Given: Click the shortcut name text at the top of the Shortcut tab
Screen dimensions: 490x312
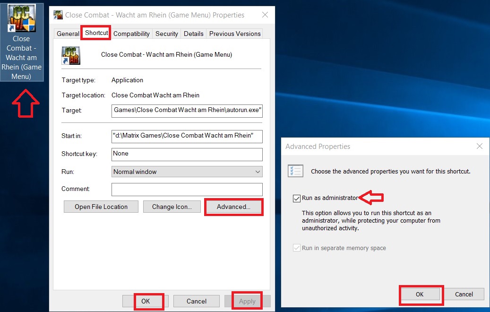Looking at the screenshot, I should click(167, 55).
